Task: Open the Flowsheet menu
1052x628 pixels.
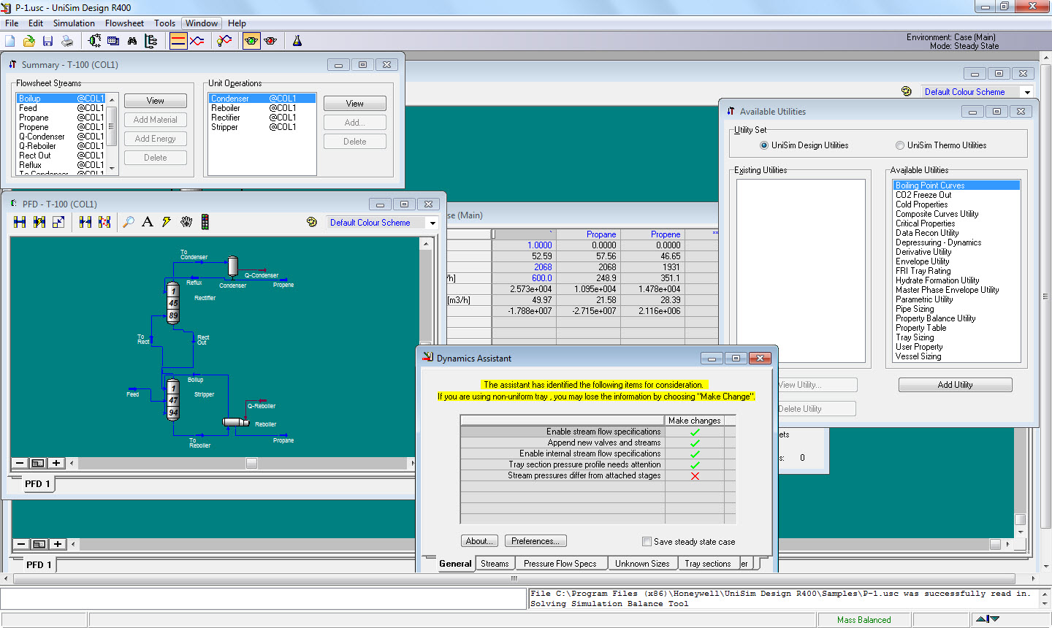Action: 124,23
